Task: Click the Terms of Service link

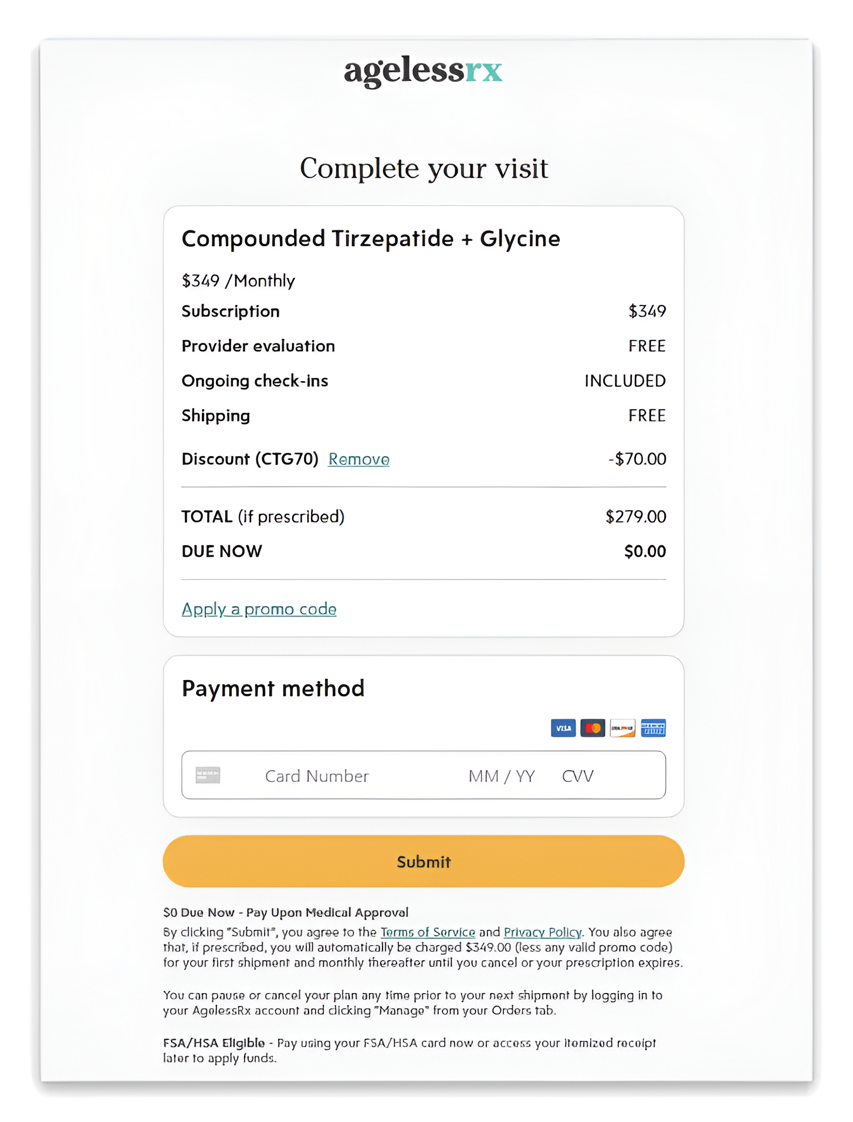Action: [x=428, y=932]
